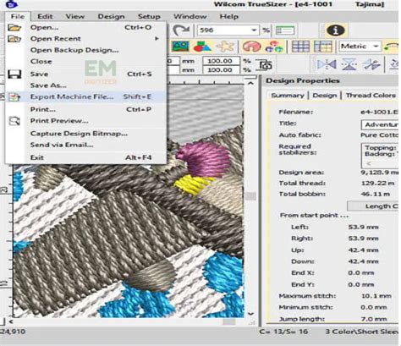This screenshot has width=401, height=346.
Task: Click the Print Preview magnifier icon
Action: tap(14, 121)
